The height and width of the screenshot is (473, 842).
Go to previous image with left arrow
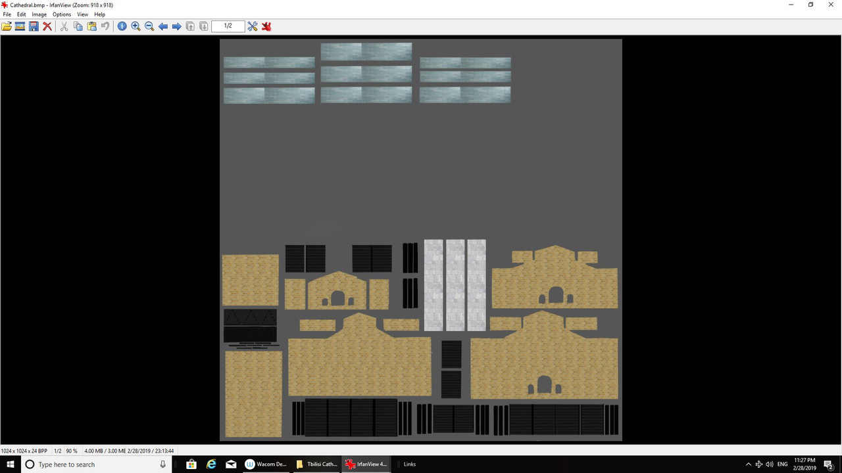coord(163,26)
